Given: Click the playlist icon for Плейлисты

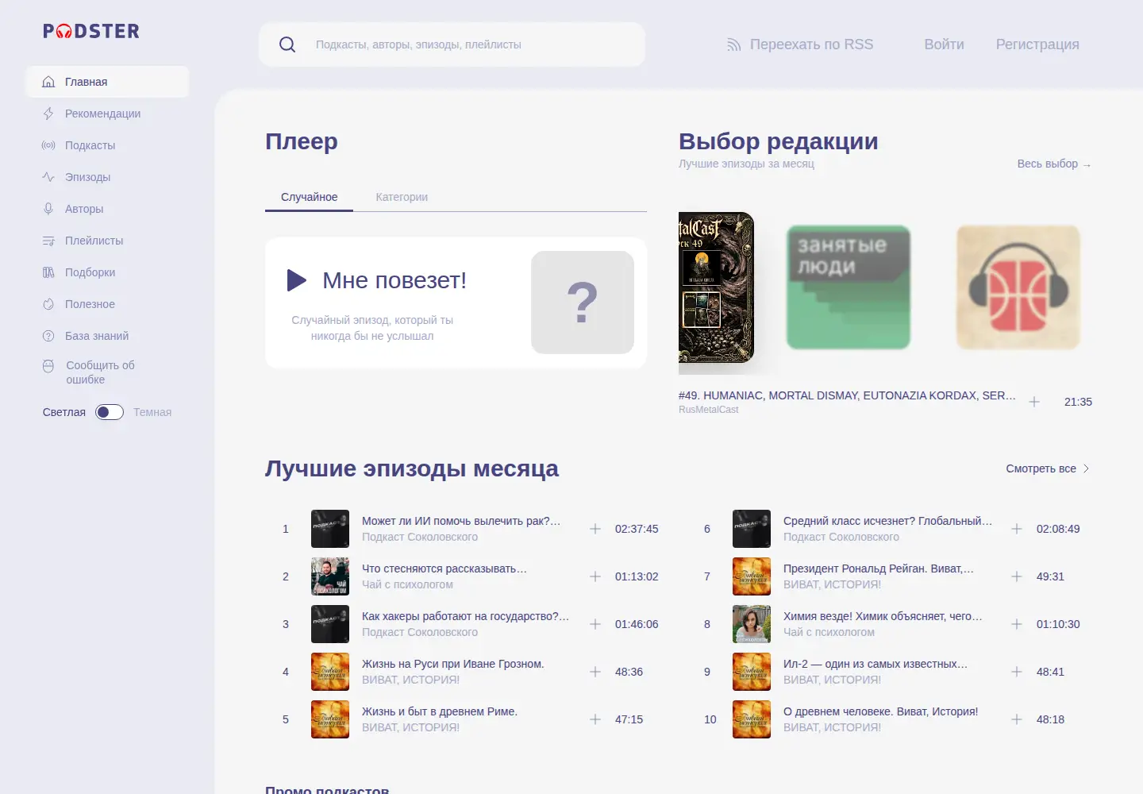Looking at the screenshot, I should coord(48,241).
